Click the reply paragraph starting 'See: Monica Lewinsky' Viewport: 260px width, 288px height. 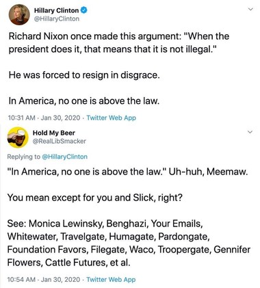point(129,243)
